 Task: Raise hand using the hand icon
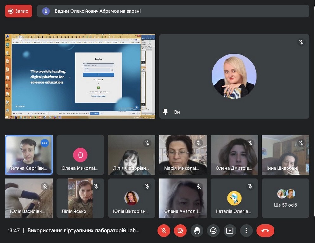coord(197,231)
